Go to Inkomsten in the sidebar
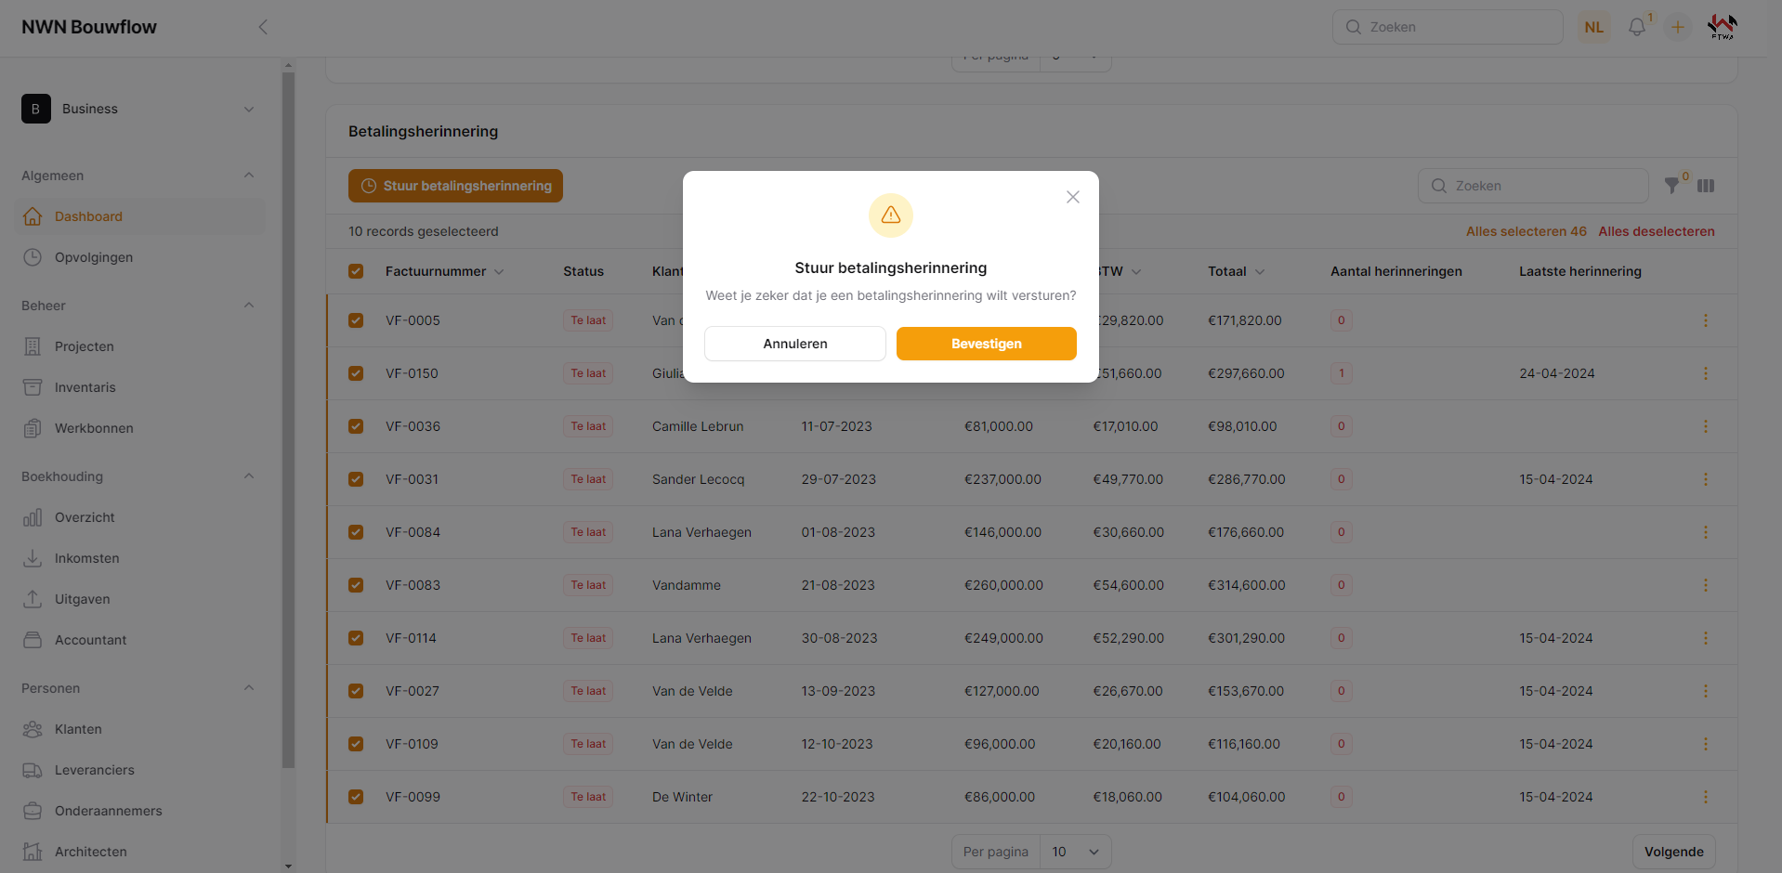Image resolution: width=1782 pixels, height=873 pixels. coord(87,558)
